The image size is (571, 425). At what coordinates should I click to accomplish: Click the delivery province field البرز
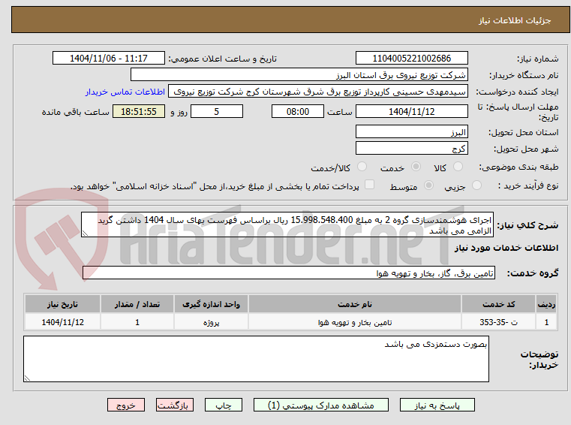(411, 132)
